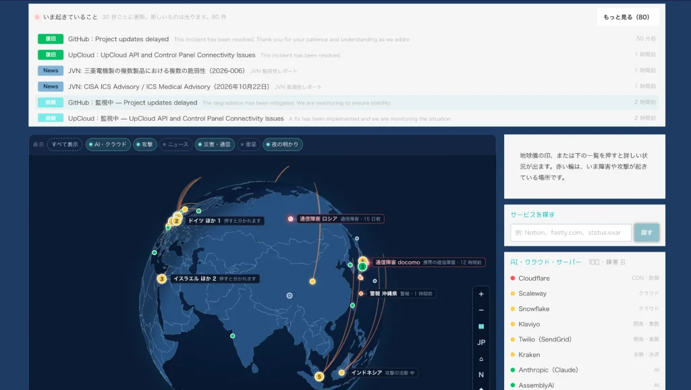Reset globe view with home icon
This screenshot has width=691, height=390.
pyautogui.click(x=480, y=359)
